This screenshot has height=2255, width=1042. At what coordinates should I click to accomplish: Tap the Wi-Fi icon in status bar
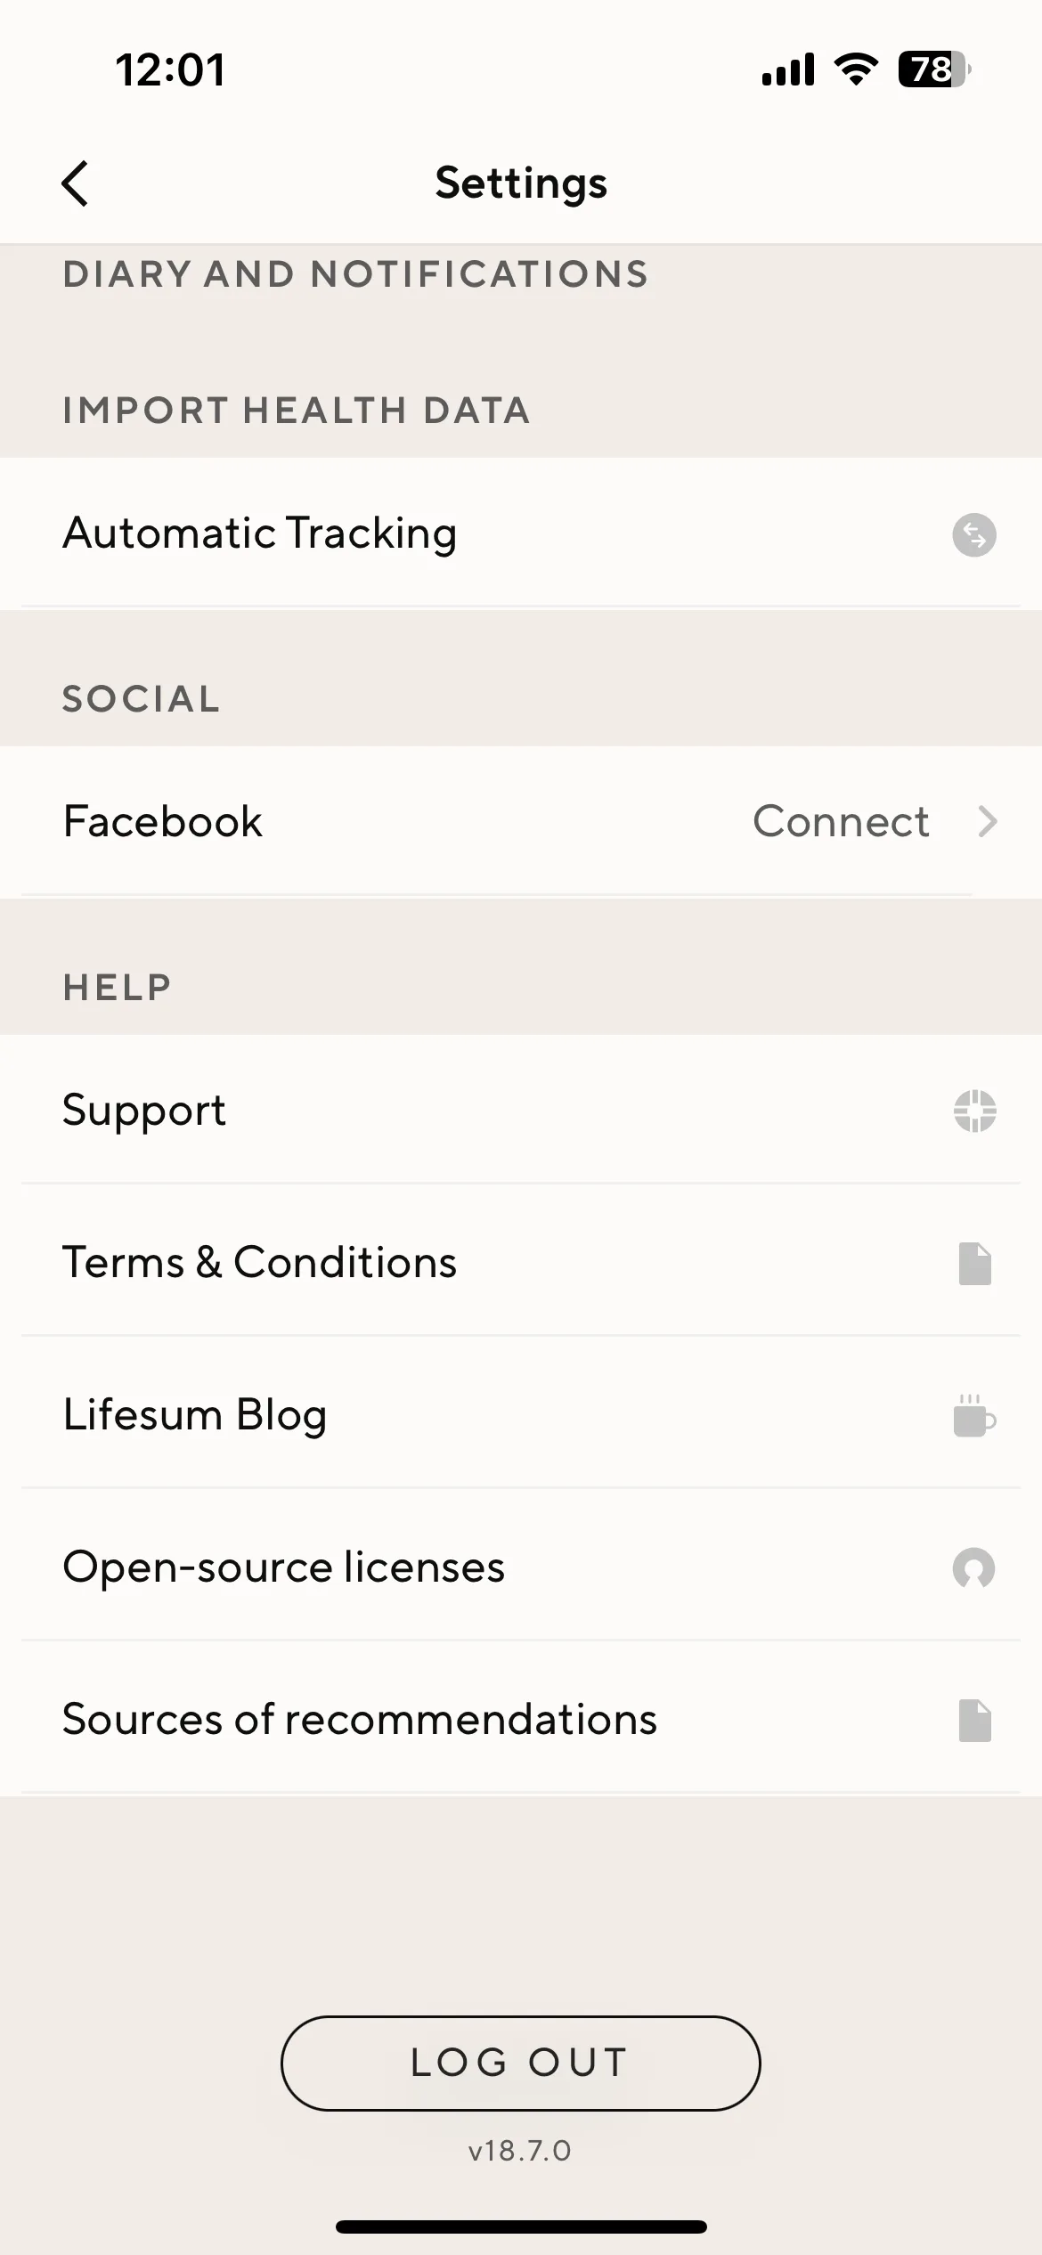pos(856,69)
